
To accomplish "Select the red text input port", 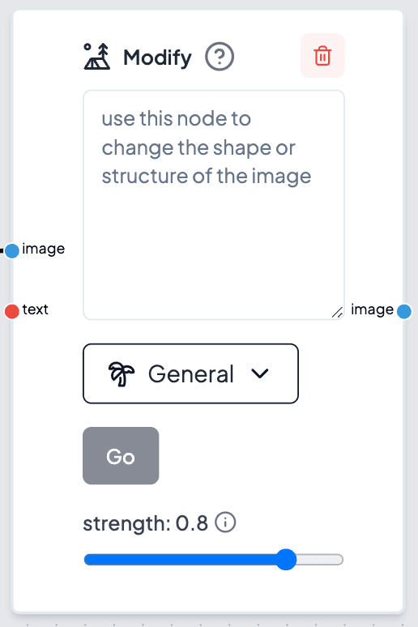I will pyautogui.click(x=12, y=311).
